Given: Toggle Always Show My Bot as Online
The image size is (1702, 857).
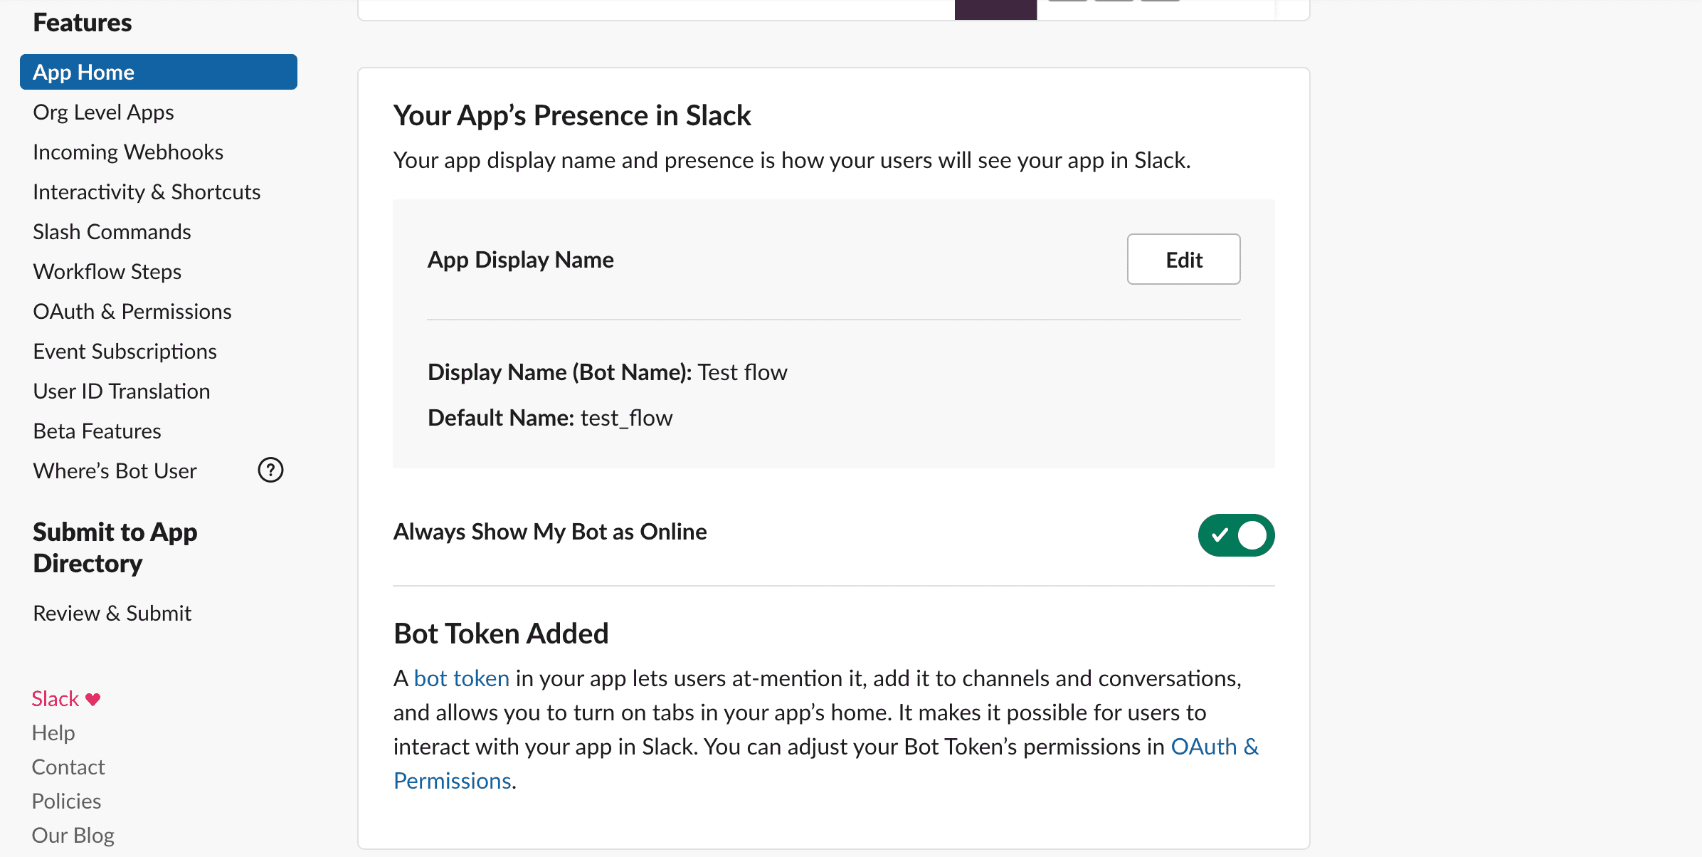Looking at the screenshot, I should point(1236,535).
